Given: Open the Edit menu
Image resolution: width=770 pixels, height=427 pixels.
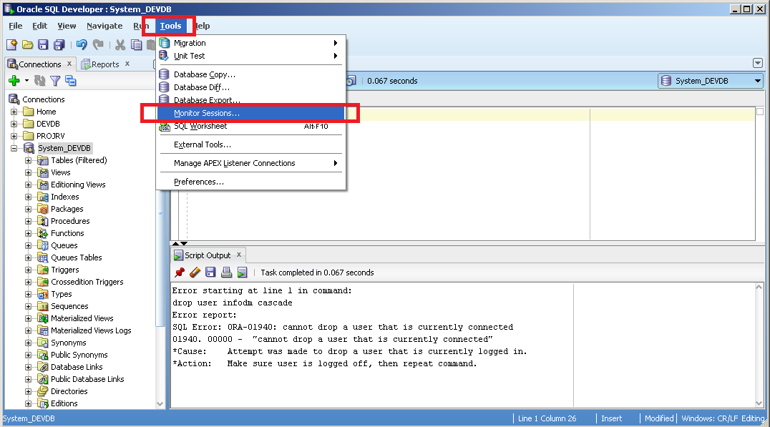Looking at the screenshot, I should (x=40, y=26).
